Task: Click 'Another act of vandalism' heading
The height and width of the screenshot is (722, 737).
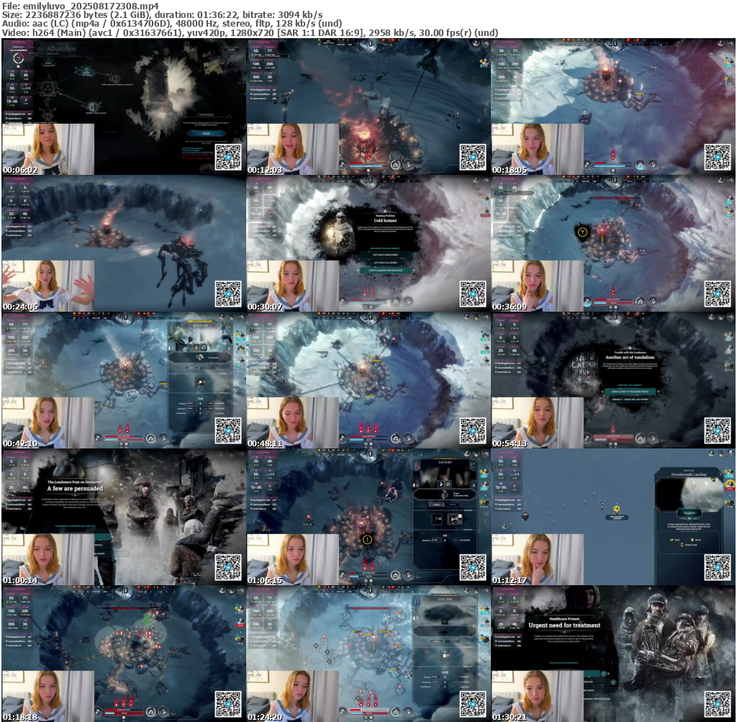Action: 630,357
